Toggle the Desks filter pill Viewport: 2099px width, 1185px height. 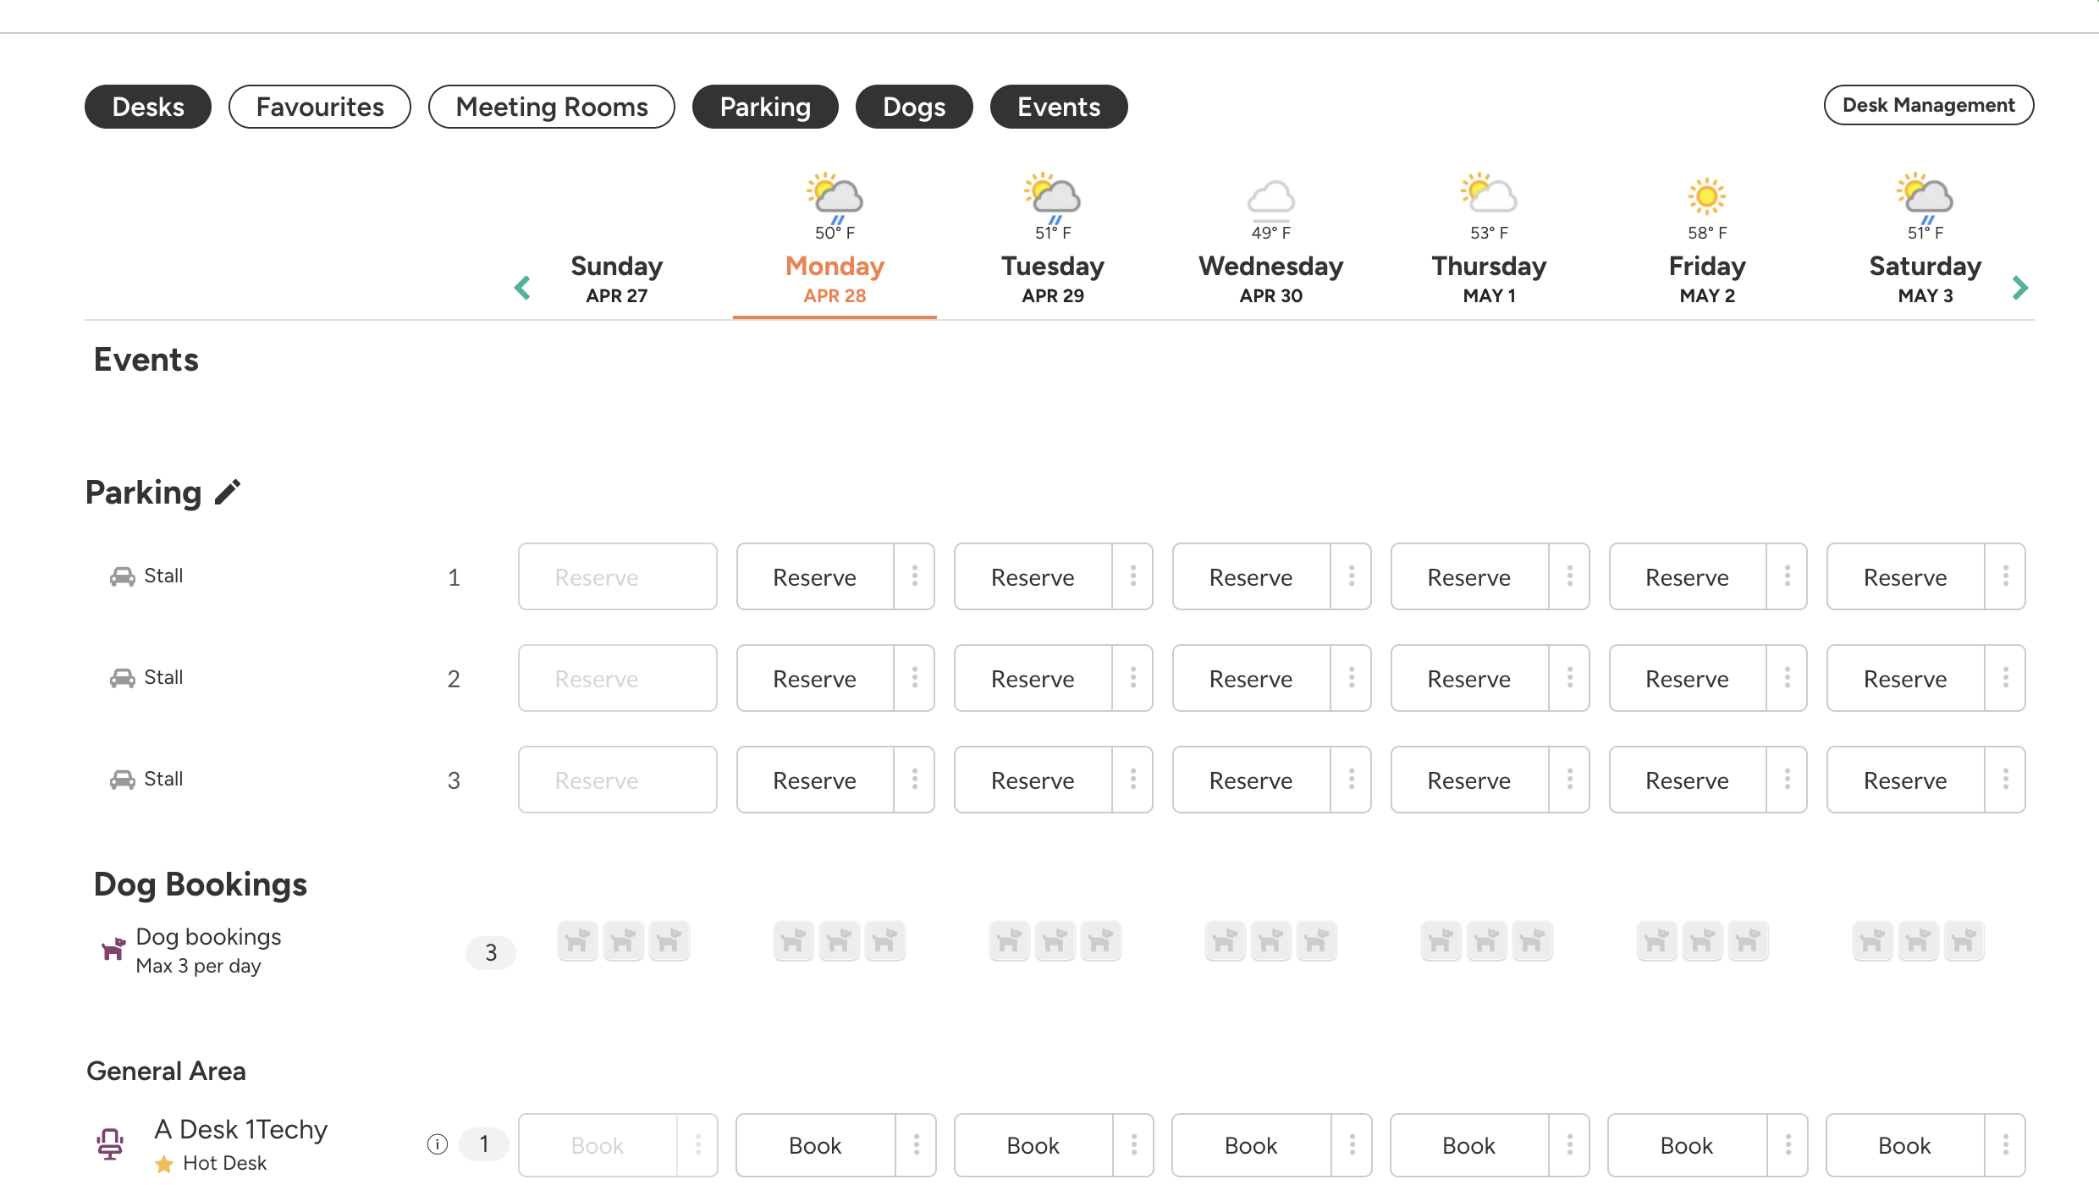pos(148,107)
